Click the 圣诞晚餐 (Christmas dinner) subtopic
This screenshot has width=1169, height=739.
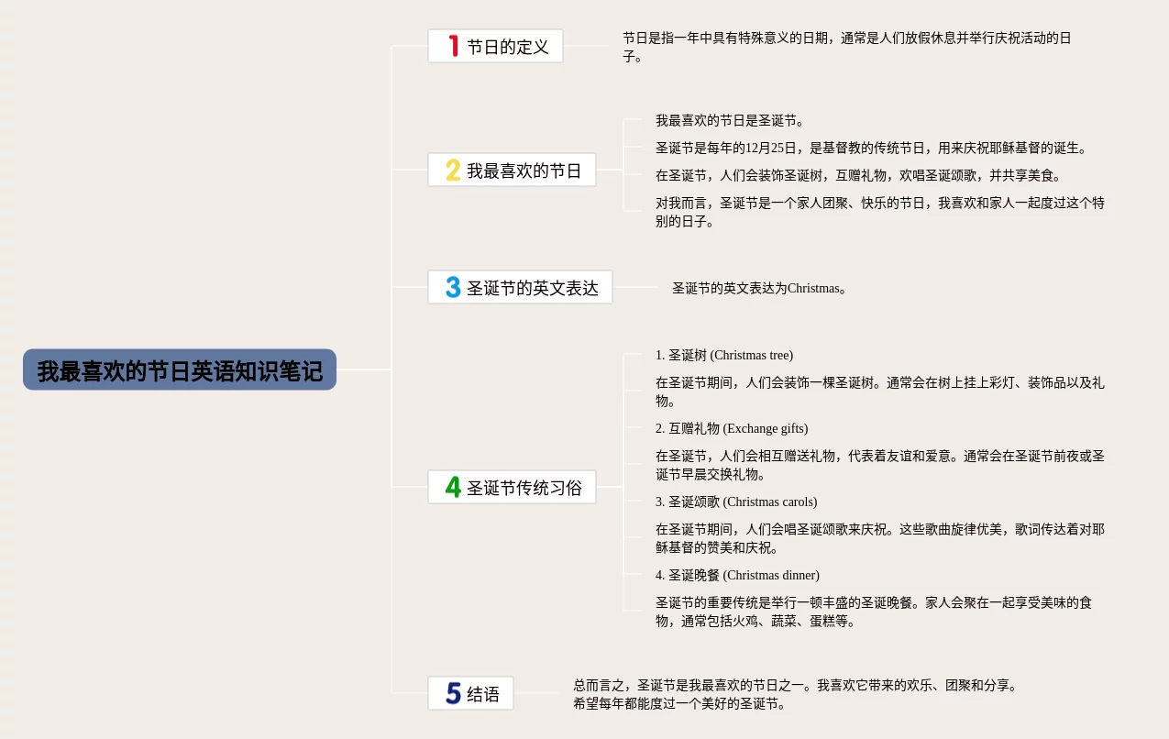(736, 575)
